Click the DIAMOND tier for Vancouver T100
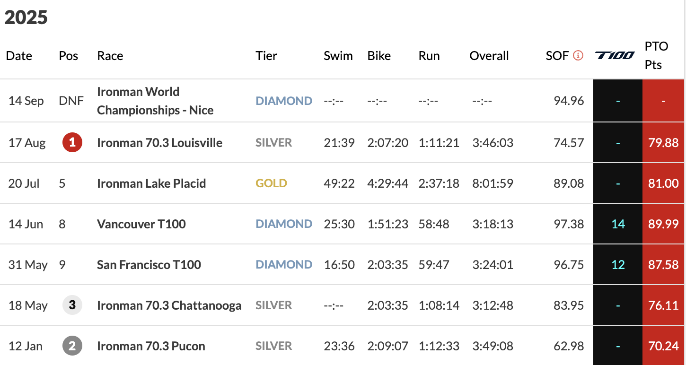 (284, 224)
